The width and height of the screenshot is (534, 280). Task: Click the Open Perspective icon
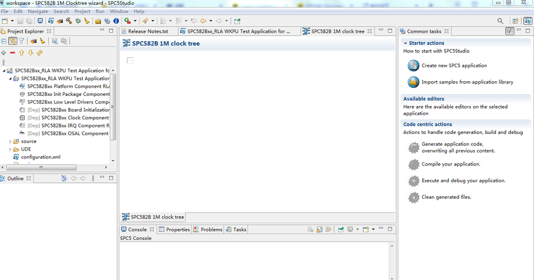click(516, 21)
